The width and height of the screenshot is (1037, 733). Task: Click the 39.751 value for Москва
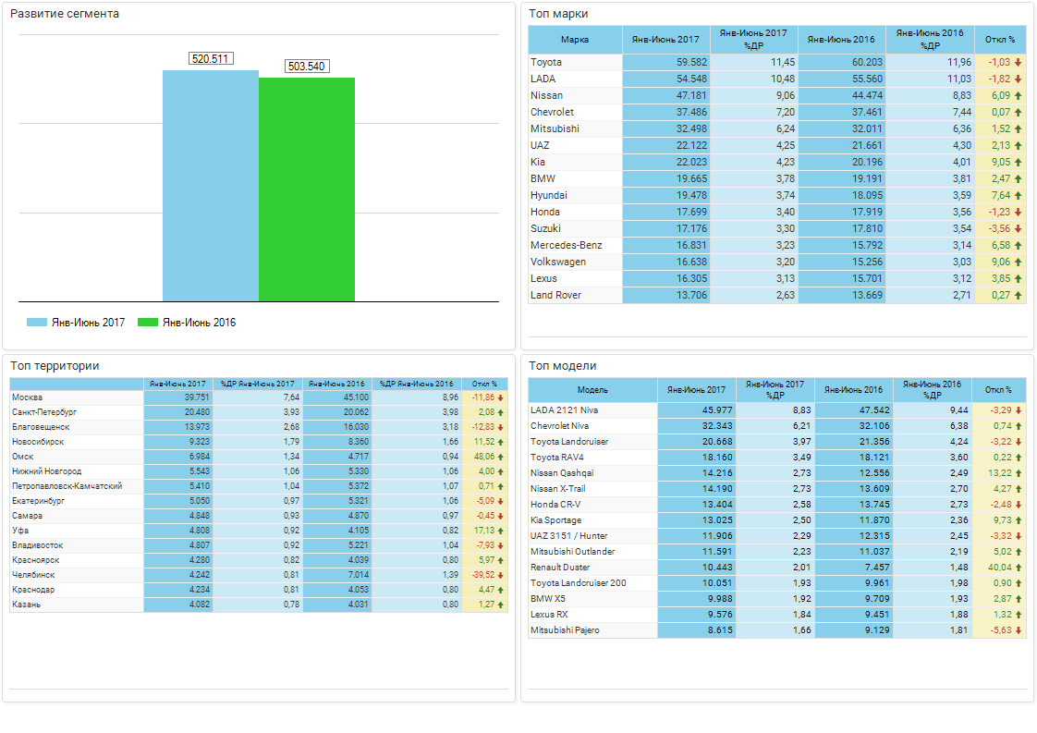(x=197, y=397)
